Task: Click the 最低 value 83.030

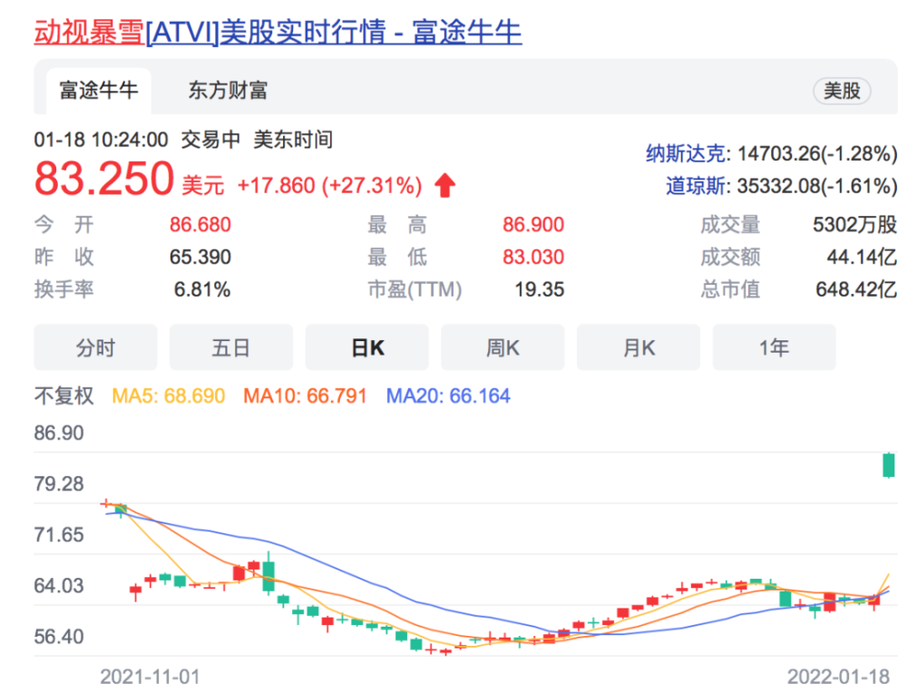Action: click(x=533, y=257)
